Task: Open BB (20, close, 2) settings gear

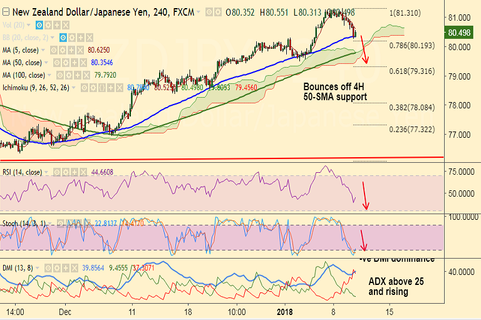Action: (x=72, y=38)
